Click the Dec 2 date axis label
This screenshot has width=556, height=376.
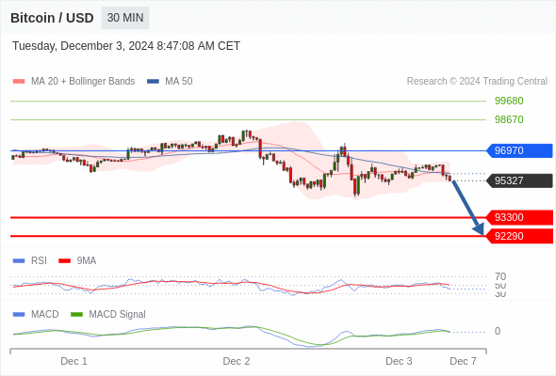point(237,361)
